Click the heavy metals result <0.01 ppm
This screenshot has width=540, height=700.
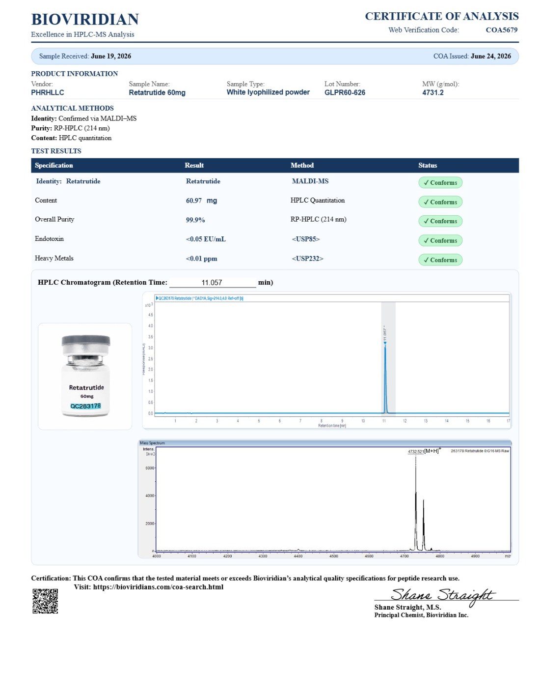coord(201,259)
